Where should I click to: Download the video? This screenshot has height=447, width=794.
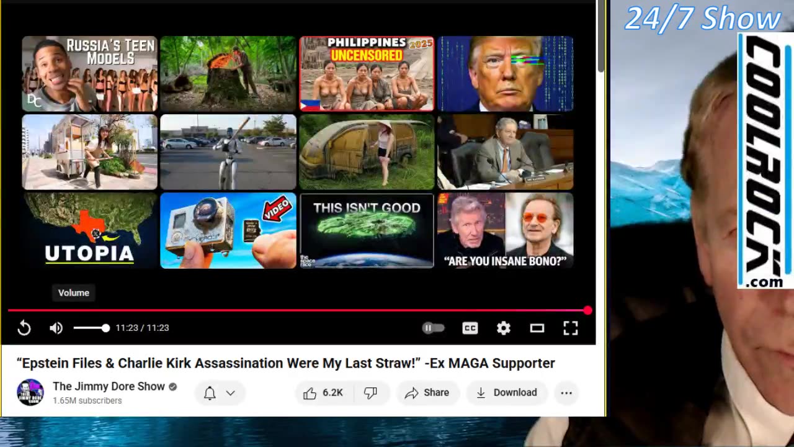click(506, 392)
